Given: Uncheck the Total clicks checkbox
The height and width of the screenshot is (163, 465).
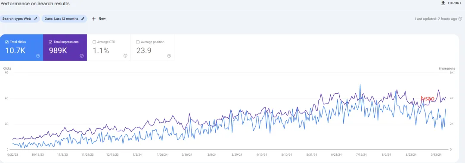Looking at the screenshot, I should [x=7, y=42].
